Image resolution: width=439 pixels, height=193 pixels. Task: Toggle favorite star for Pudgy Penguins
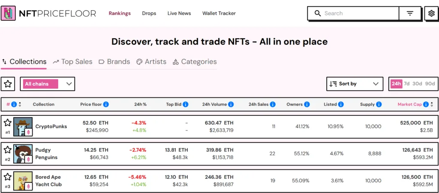tap(7, 150)
